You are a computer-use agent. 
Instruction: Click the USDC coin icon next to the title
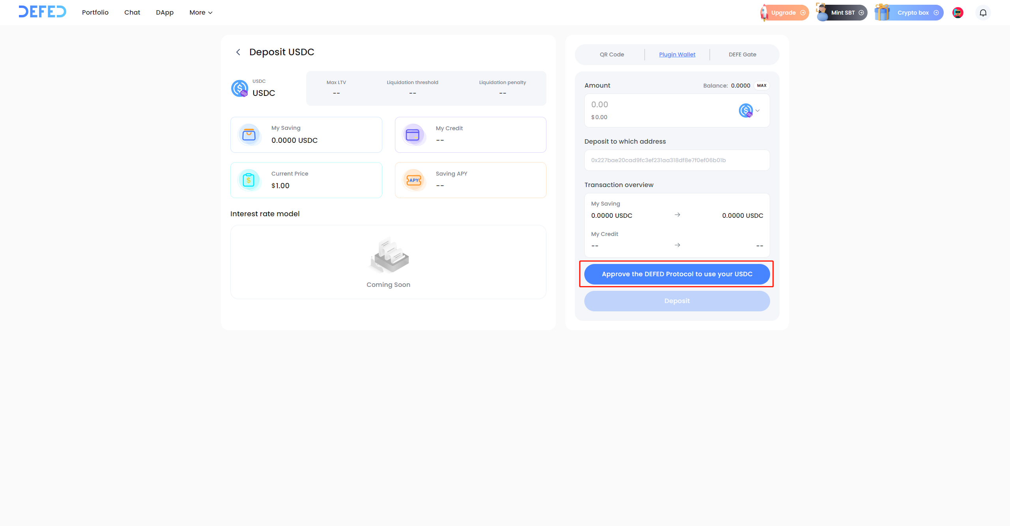coord(239,88)
